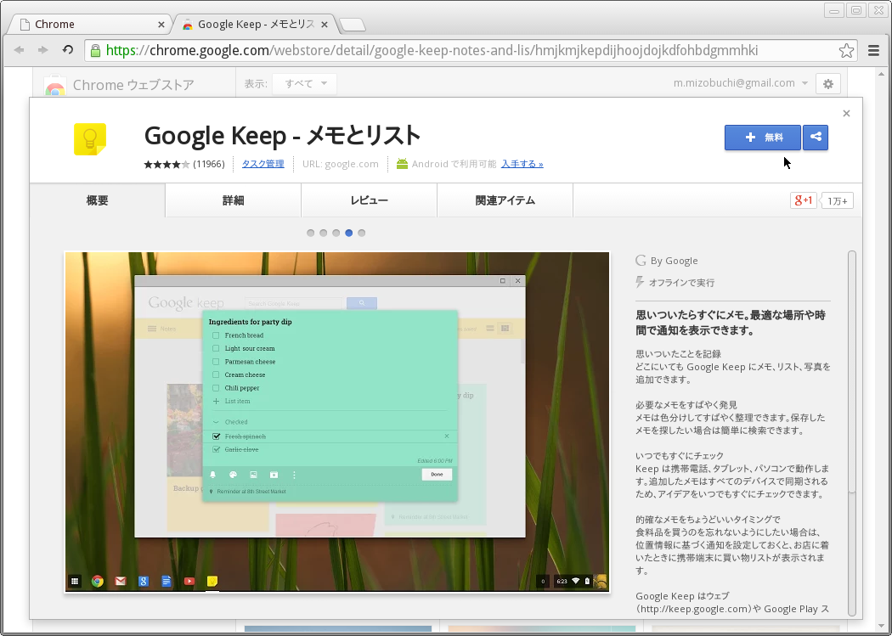Open the タスク管理 category link

tap(263, 164)
